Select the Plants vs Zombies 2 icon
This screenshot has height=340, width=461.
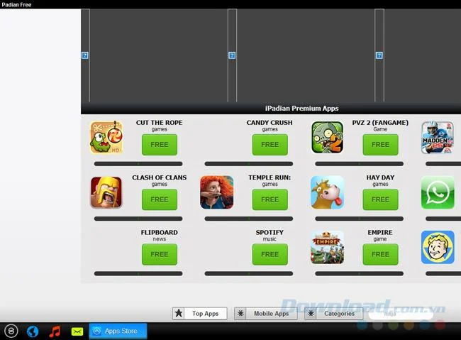pos(327,138)
